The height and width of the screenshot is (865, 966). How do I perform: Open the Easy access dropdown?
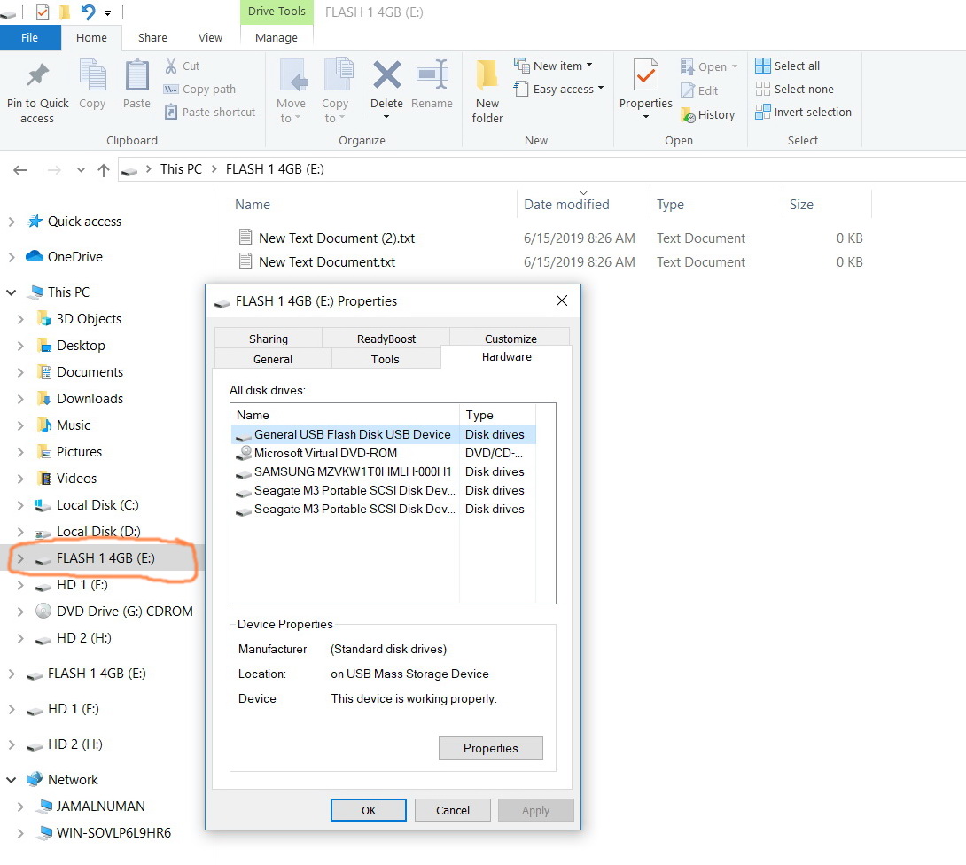pos(559,89)
